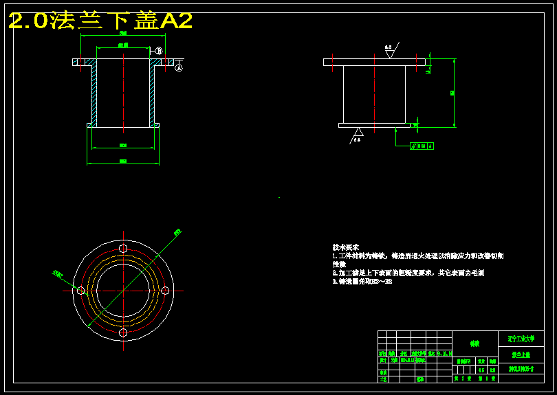
Task: Click the diagonal green diameter dimension text
Action: pos(177,232)
